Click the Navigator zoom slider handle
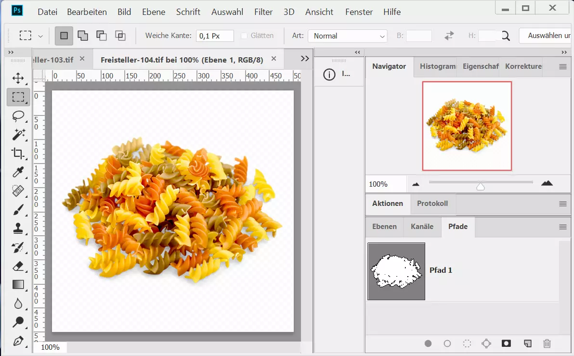Viewport: 574px width, 356px height. point(480,186)
